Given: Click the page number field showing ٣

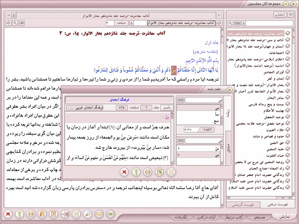Looking at the screenshot, I should pos(110,23).
